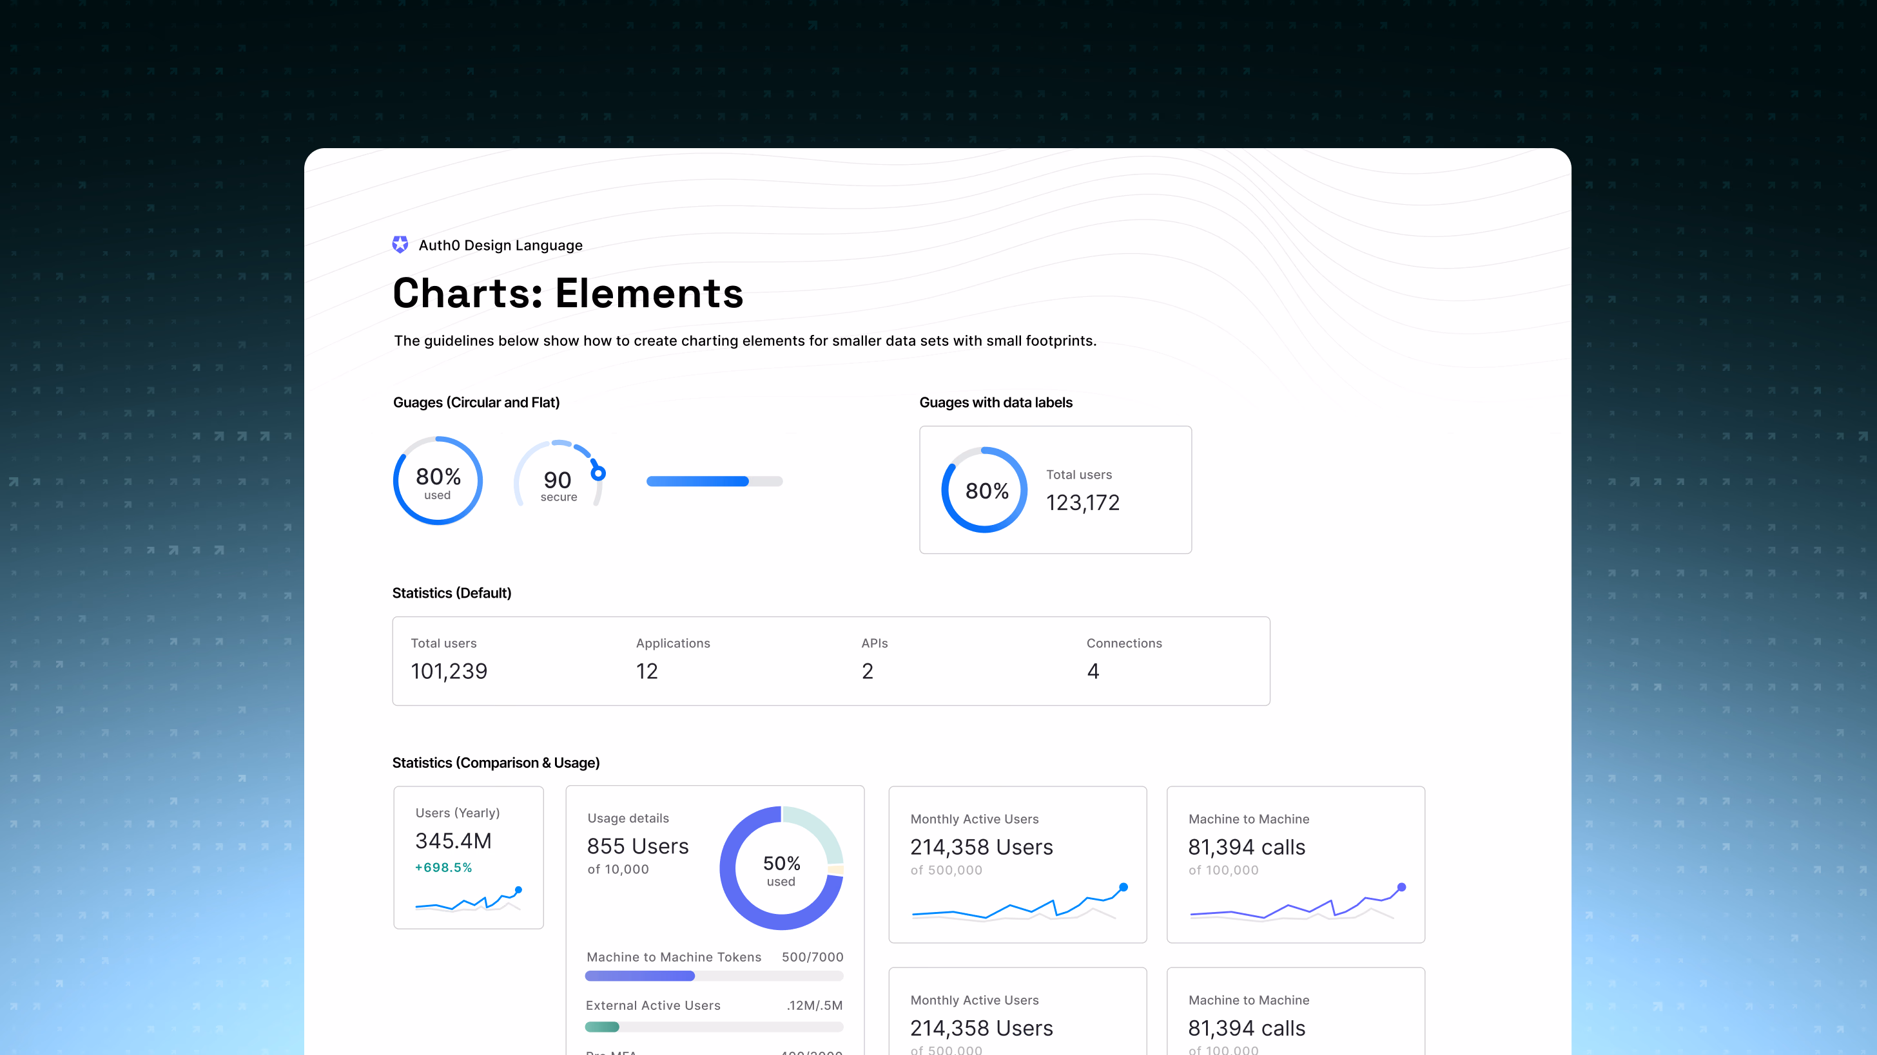Click the first of 100,000 caption
Screen dimensions: 1877x1055
[x=1223, y=870]
